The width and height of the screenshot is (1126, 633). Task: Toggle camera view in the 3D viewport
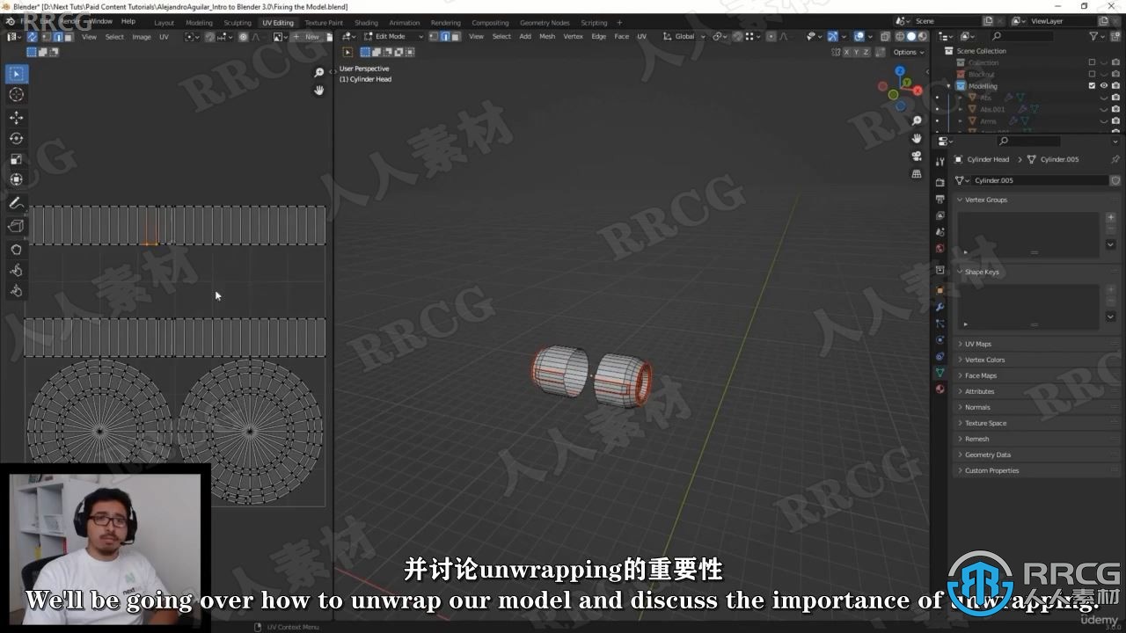coord(917,156)
